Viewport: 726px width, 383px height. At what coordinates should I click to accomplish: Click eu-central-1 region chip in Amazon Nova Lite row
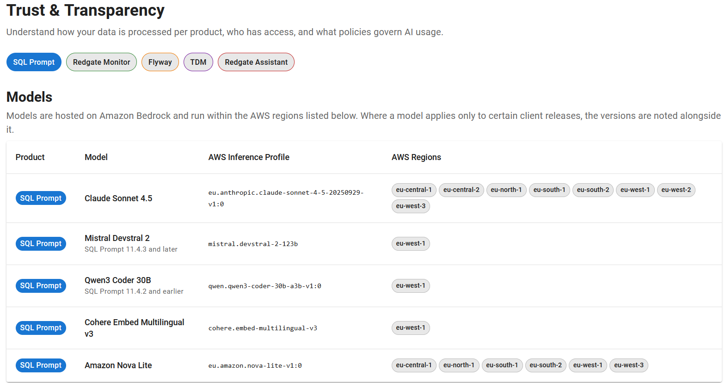pyautogui.click(x=414, y=365)
